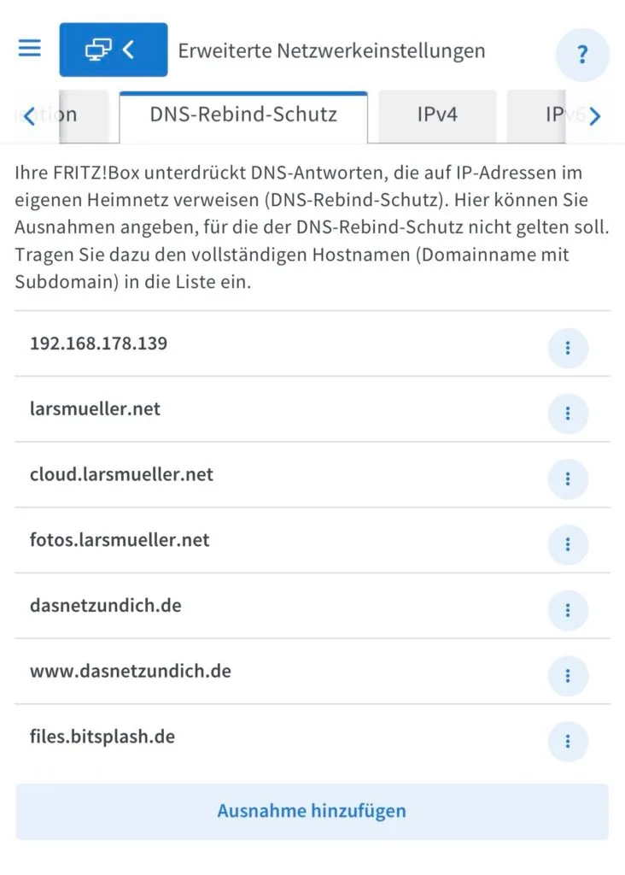Click Ausnahme hinzufügen button
Screen dimensions: 625x875
(x=312, y=812)
